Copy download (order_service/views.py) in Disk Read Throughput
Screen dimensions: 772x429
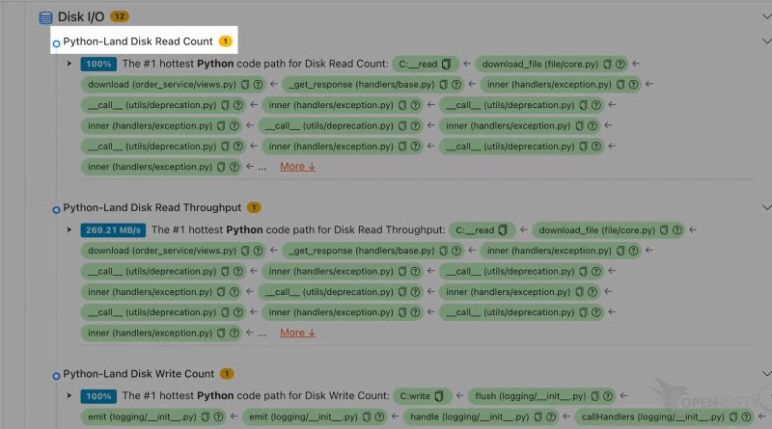[245, 251]
